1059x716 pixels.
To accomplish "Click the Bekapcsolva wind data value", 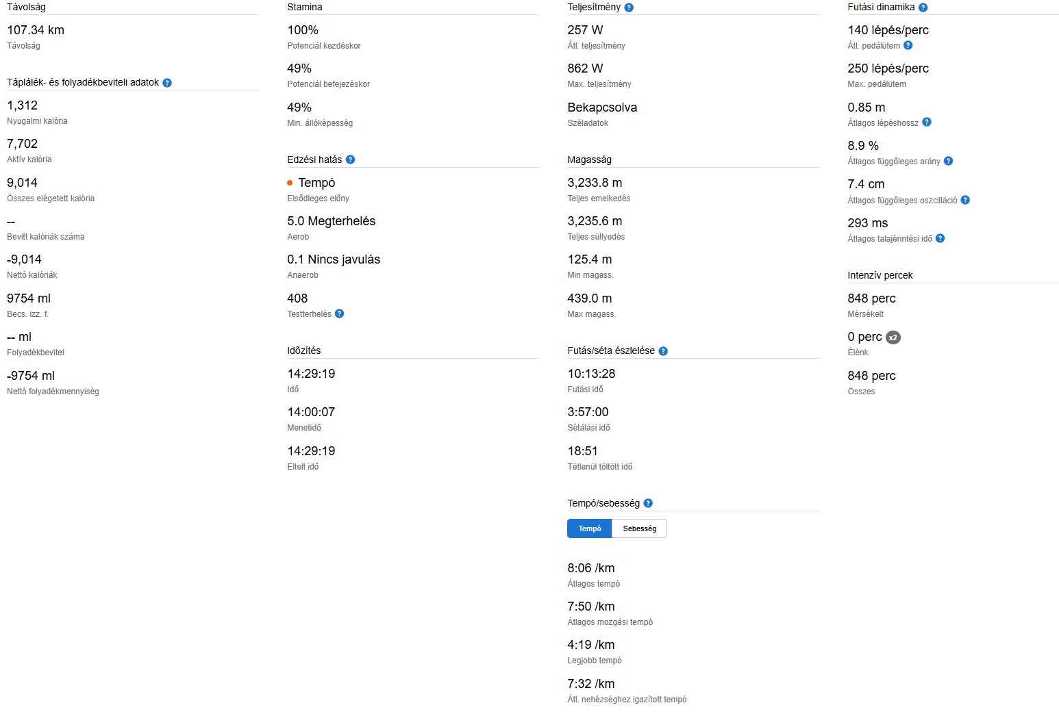I will [x=601, y=107].
